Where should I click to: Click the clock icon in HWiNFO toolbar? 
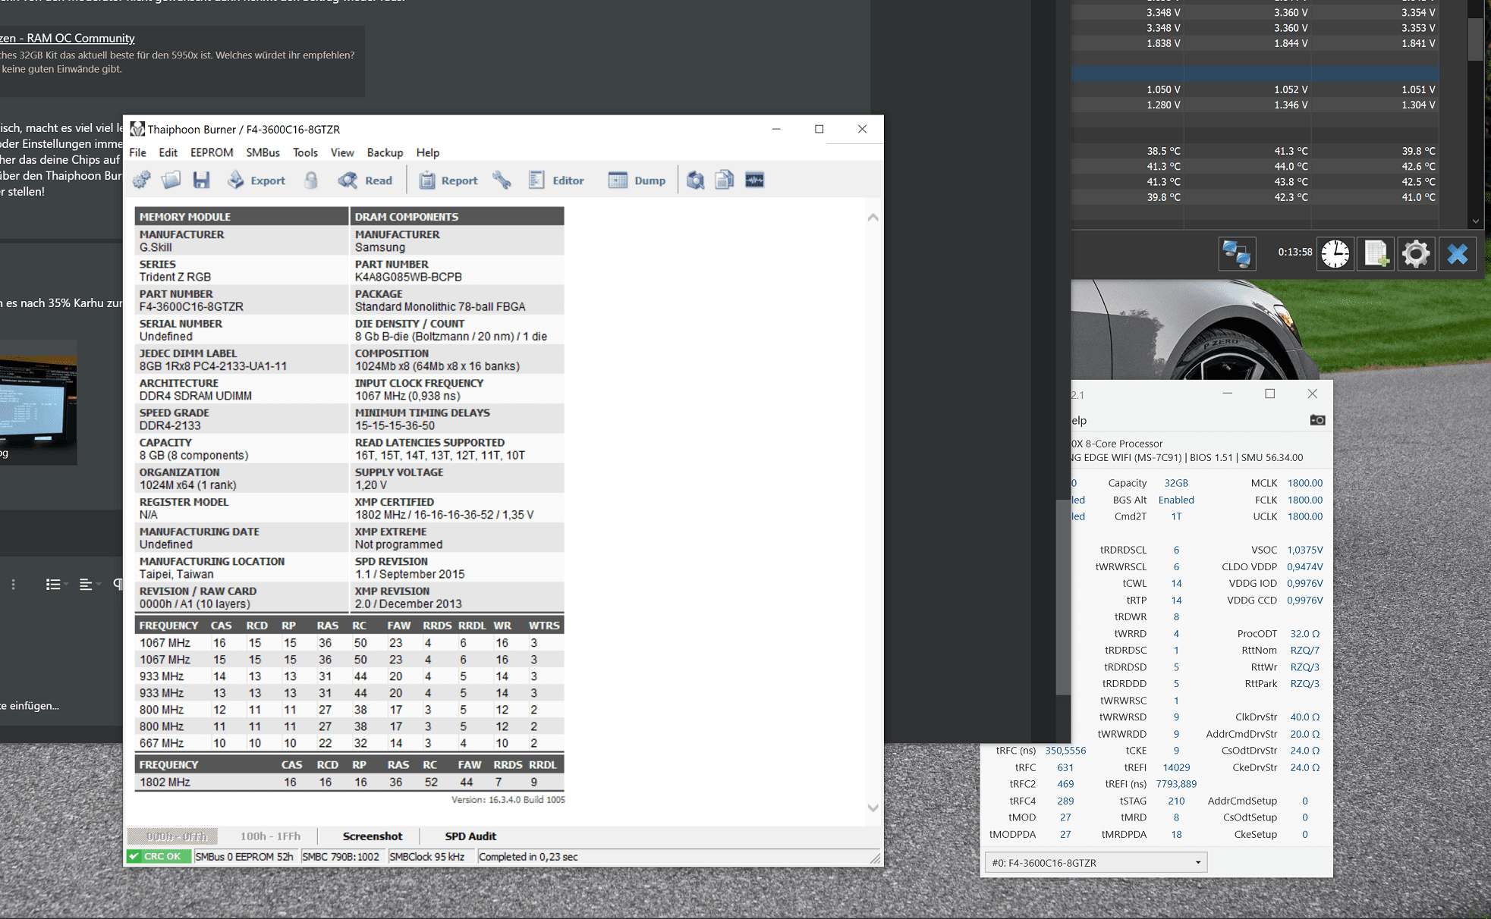point(1335,253)
